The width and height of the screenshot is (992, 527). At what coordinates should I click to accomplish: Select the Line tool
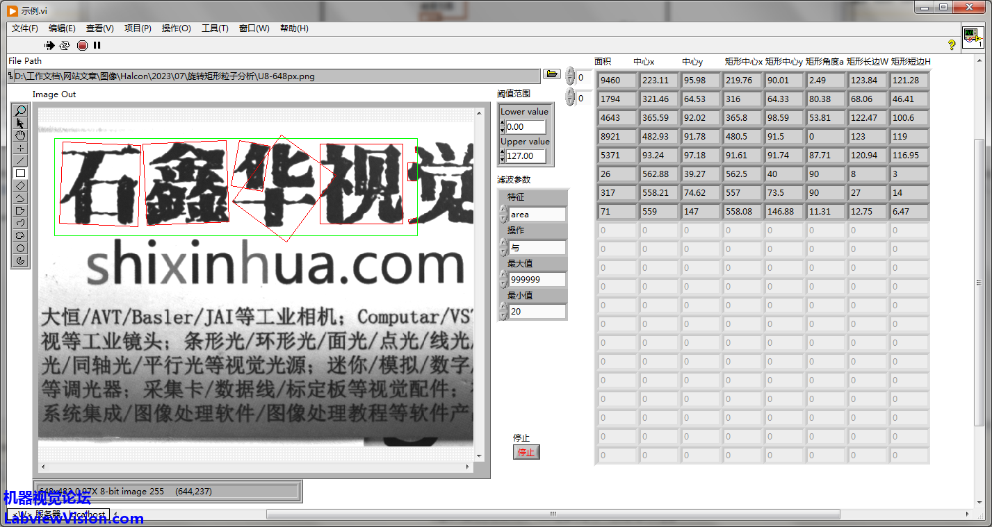pyautogui.click(x=21, y=160)
